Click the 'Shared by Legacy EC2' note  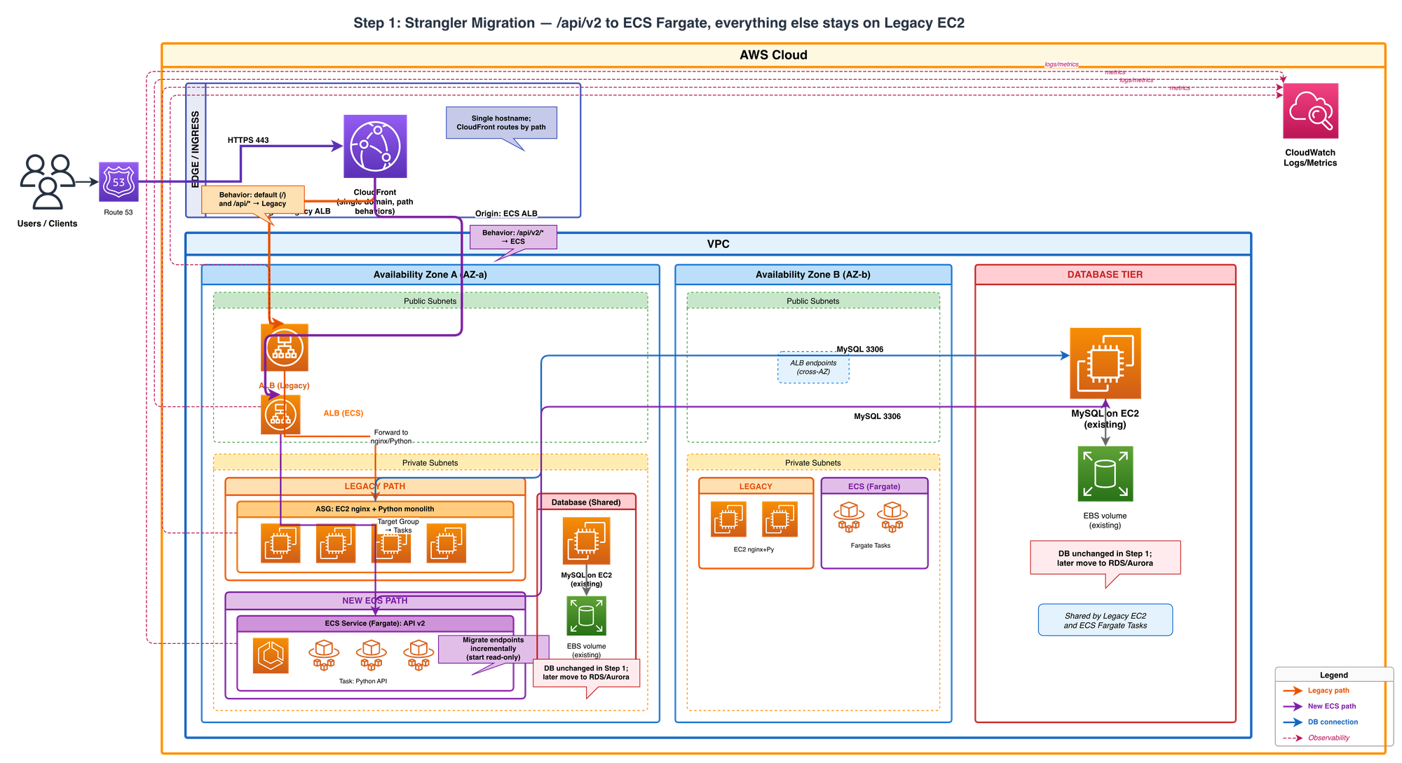click(1105, 621)
